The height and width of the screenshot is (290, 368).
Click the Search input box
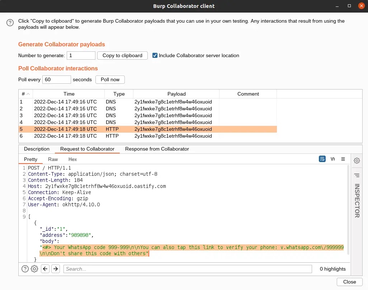coord(188,269)
